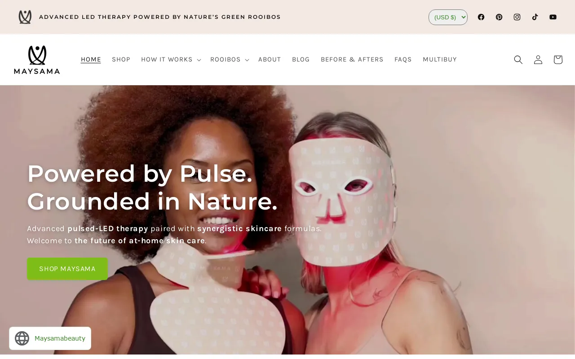Screen dimensions: 575x359
Task: Open the Pinterest social link icon
Action: 499,17
